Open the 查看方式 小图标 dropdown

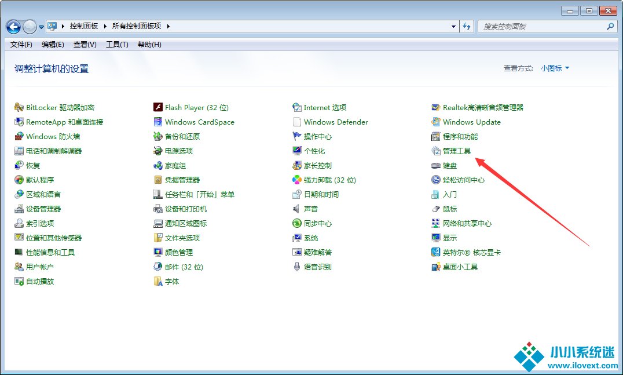(555, 68)
